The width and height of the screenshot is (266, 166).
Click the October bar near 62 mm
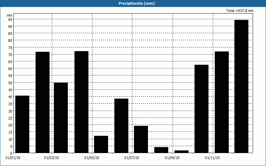(x=201, y=109)
